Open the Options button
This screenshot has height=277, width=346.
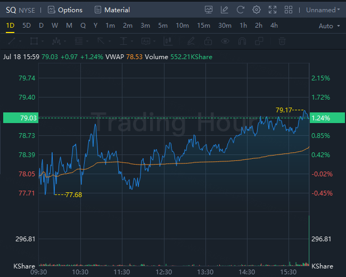coord(65,10)
